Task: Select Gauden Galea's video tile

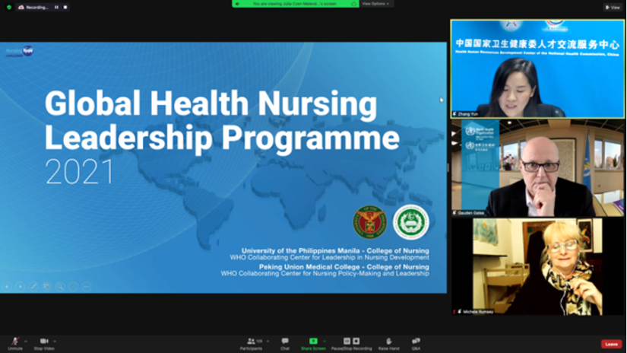Action: [x=538, y=168]
